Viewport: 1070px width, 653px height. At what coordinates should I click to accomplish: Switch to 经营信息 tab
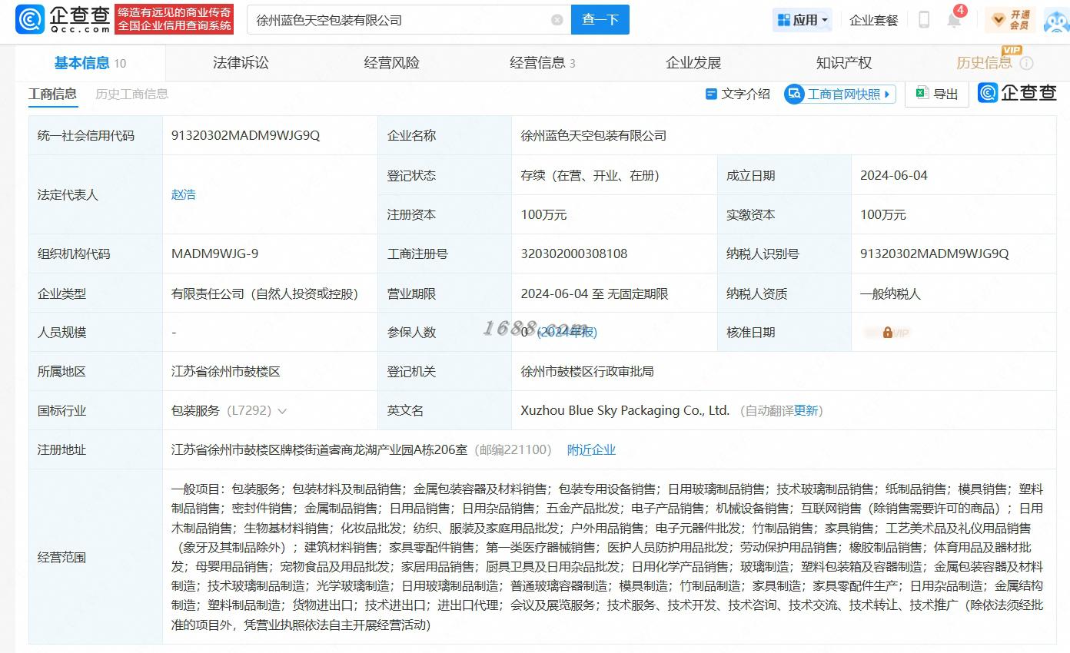coord(543,63)
